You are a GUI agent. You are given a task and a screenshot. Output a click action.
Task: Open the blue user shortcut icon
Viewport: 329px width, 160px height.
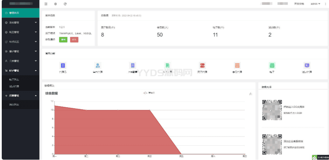coord(98,66)
